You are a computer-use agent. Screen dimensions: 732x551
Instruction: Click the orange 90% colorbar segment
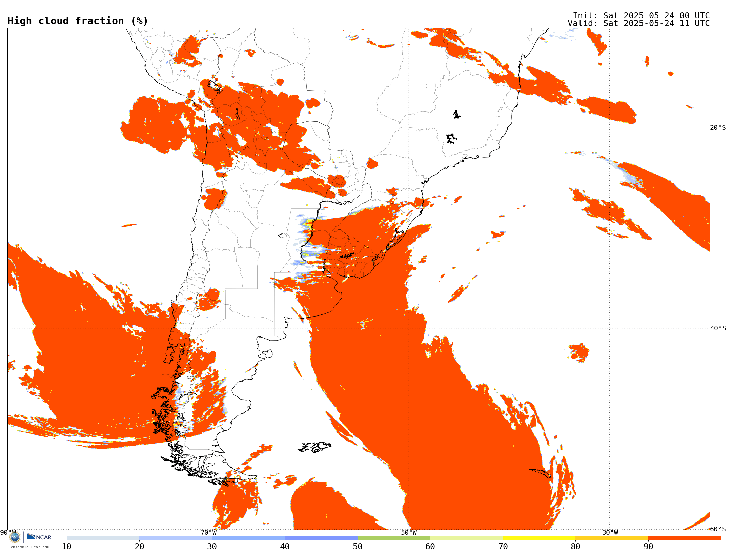(685, 538)
